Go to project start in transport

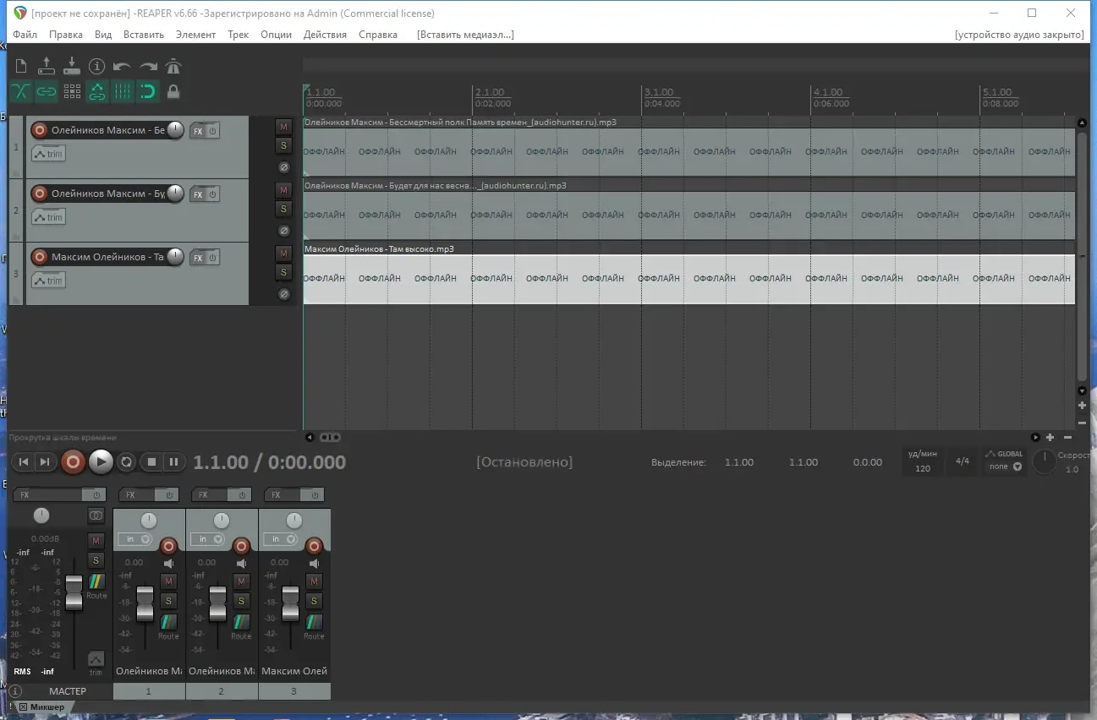pyautogui.click(x=24, y=461)
